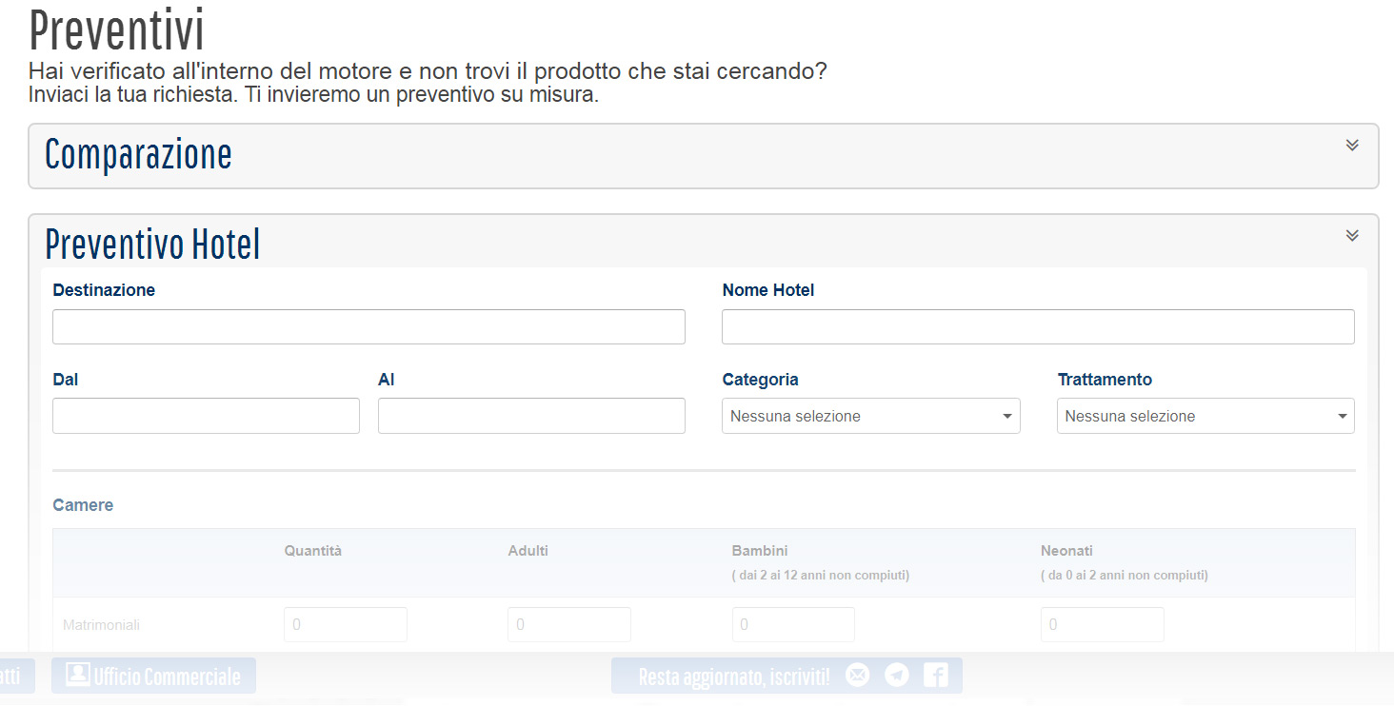
Task: Open the Telegram share icon
Action: pos(896,675)
